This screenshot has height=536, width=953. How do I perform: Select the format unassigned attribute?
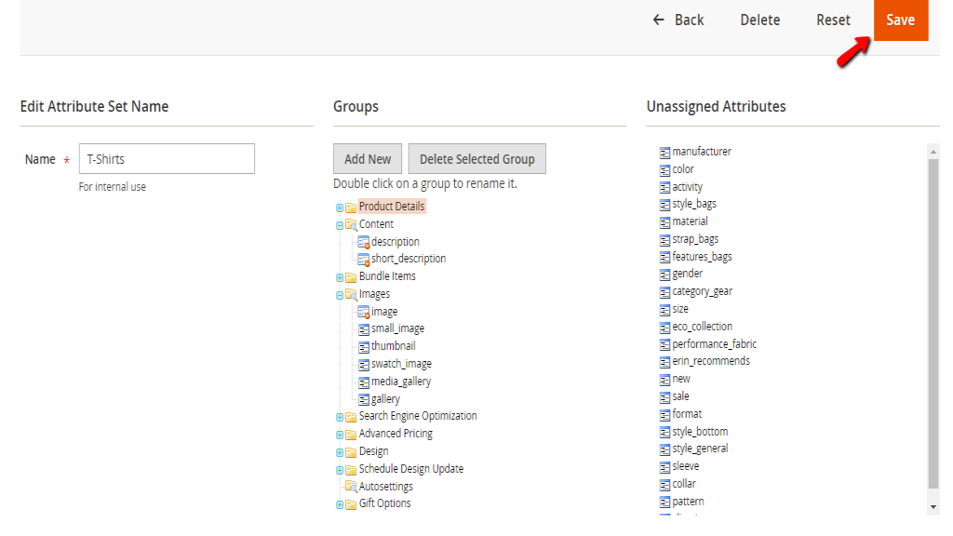tap(687, 414)
